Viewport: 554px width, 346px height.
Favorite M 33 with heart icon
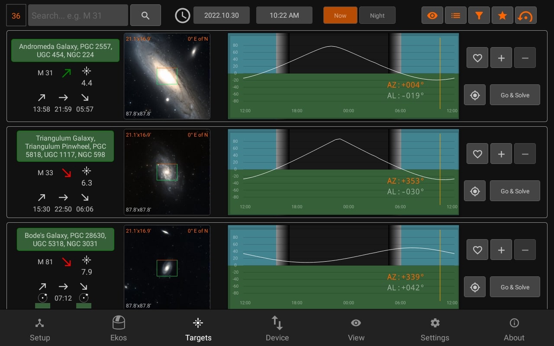(477, 154)
